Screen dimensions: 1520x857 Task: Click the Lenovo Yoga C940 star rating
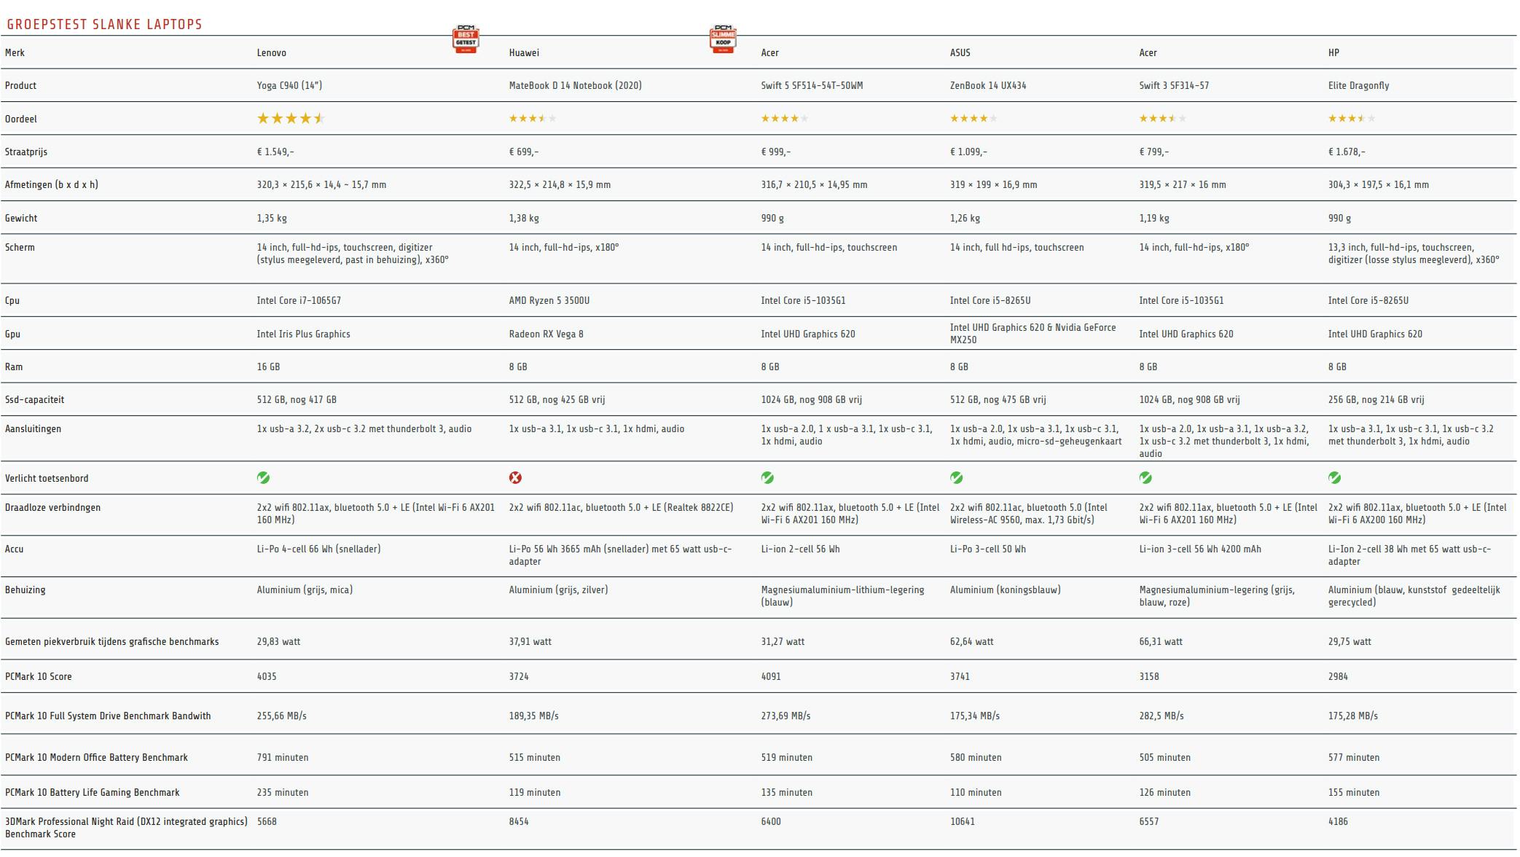[x=290, y=119]
